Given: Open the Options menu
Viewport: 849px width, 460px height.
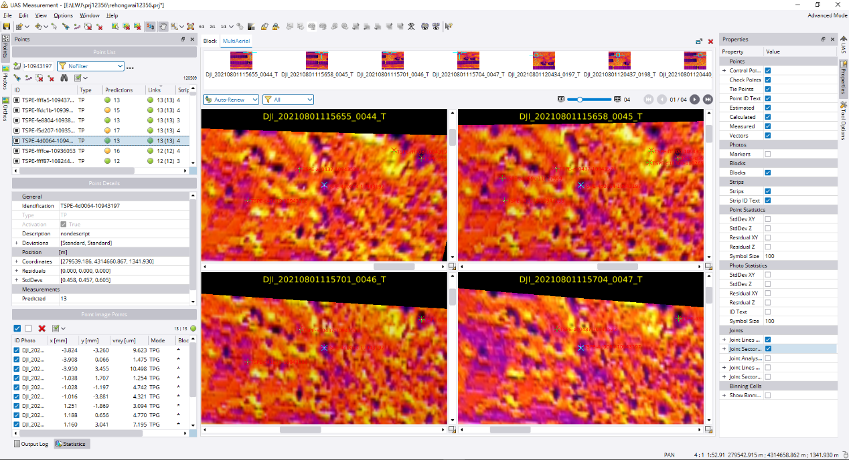Looking at the screenshot, I should click(x=63, y=15).
